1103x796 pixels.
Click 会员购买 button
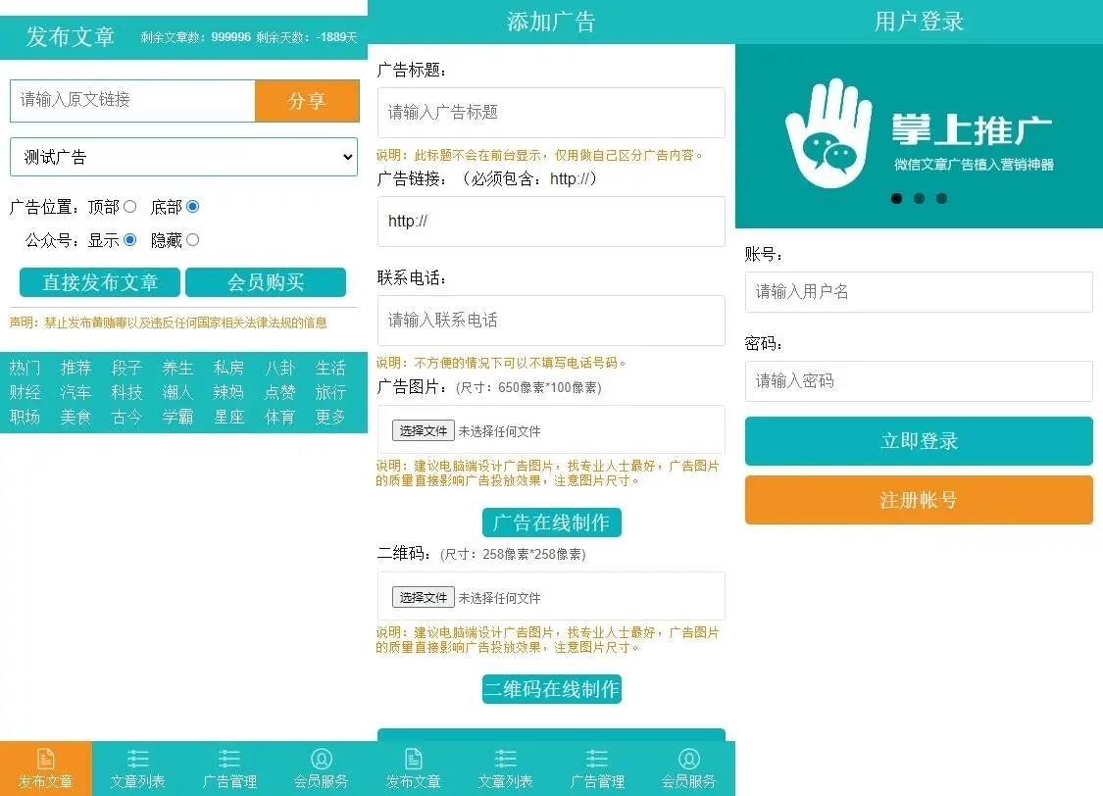(x=266, y=282)
